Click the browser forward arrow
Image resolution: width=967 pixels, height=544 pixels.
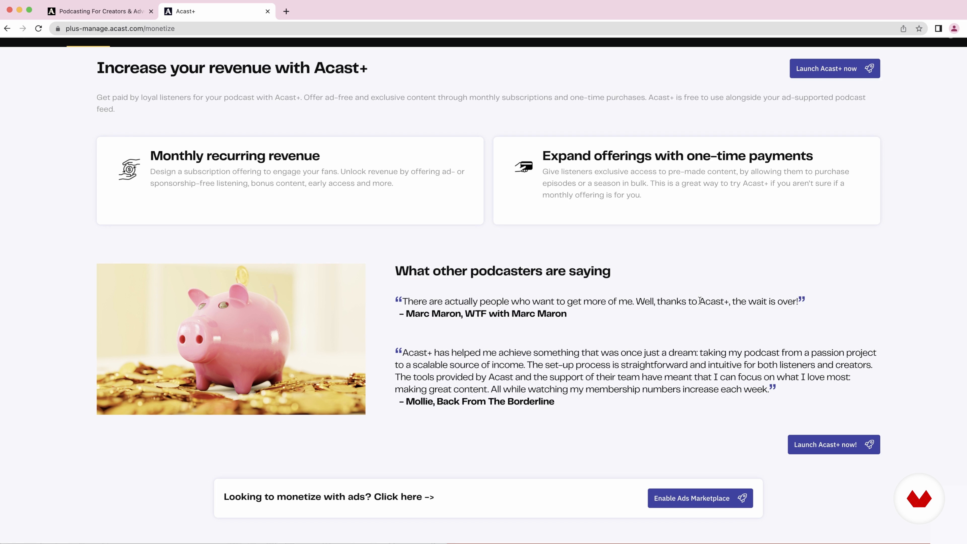pos(23,28)
